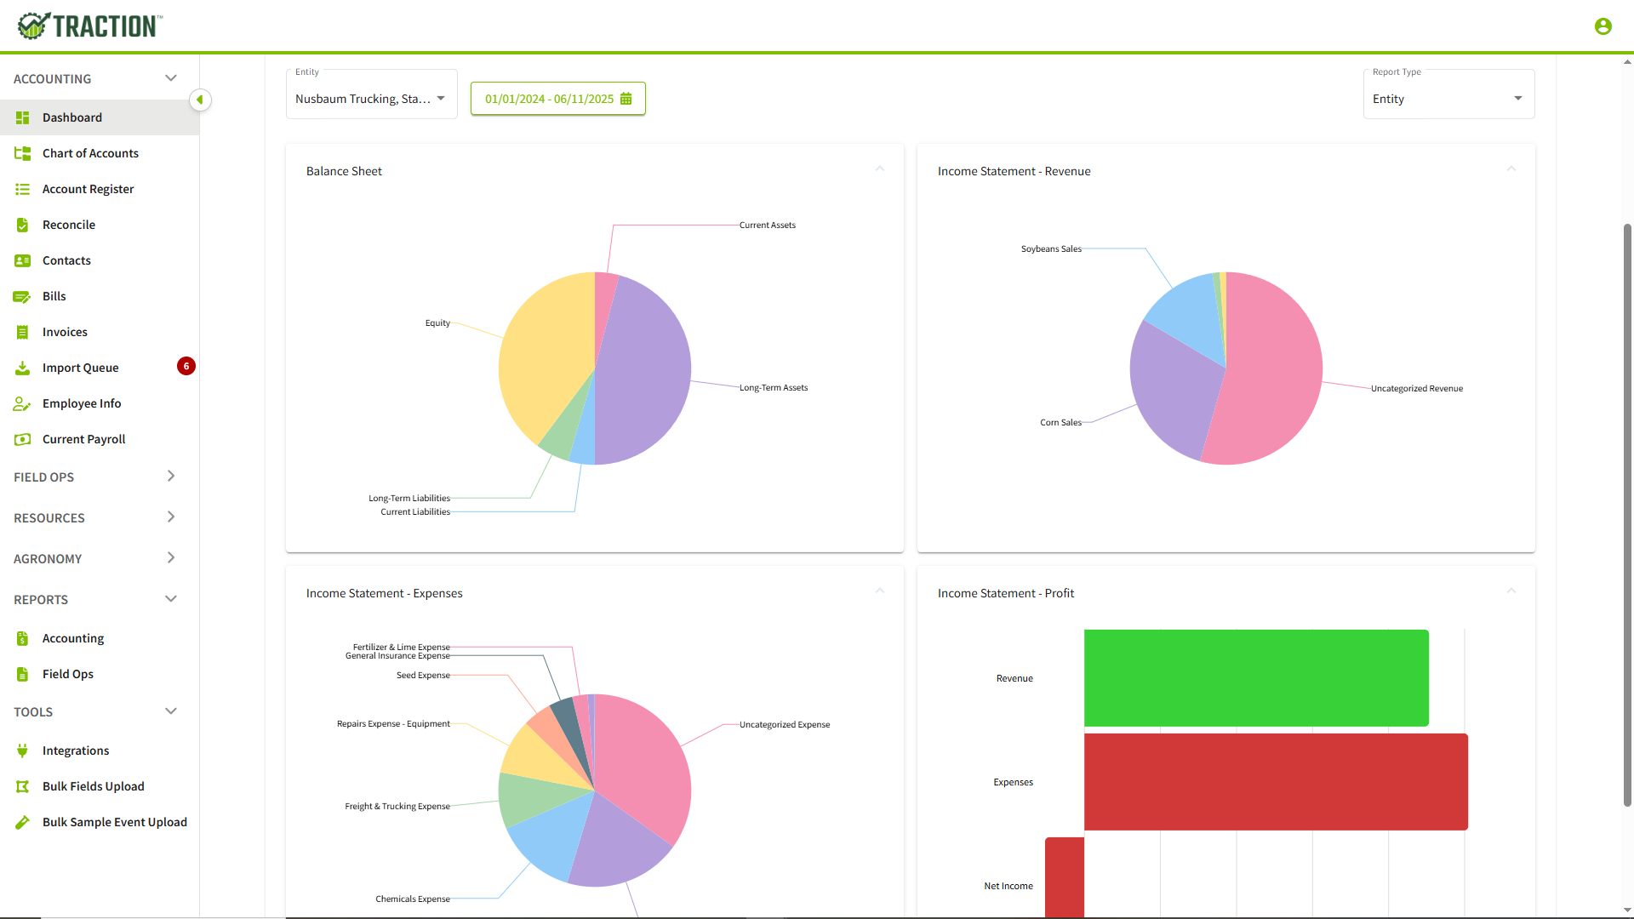The width and height of the screenshot is (1634, 919).
Task: Collapse the sidebar using the circular arrow button
Action: [201, 100]
